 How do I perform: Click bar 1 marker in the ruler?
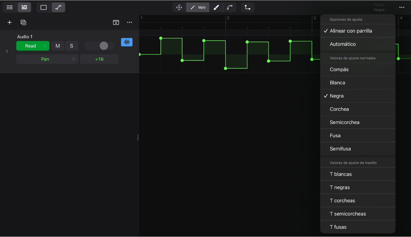coord(142,18)
